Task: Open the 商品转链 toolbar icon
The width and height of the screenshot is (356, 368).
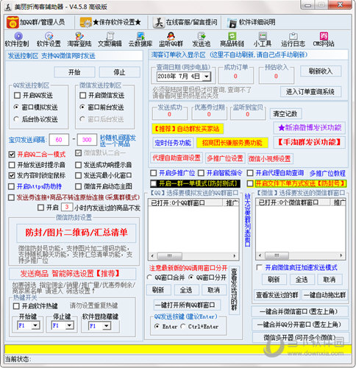Action: click(232, 36)
